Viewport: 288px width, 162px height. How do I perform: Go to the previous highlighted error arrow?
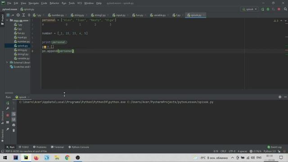point(281,21)
